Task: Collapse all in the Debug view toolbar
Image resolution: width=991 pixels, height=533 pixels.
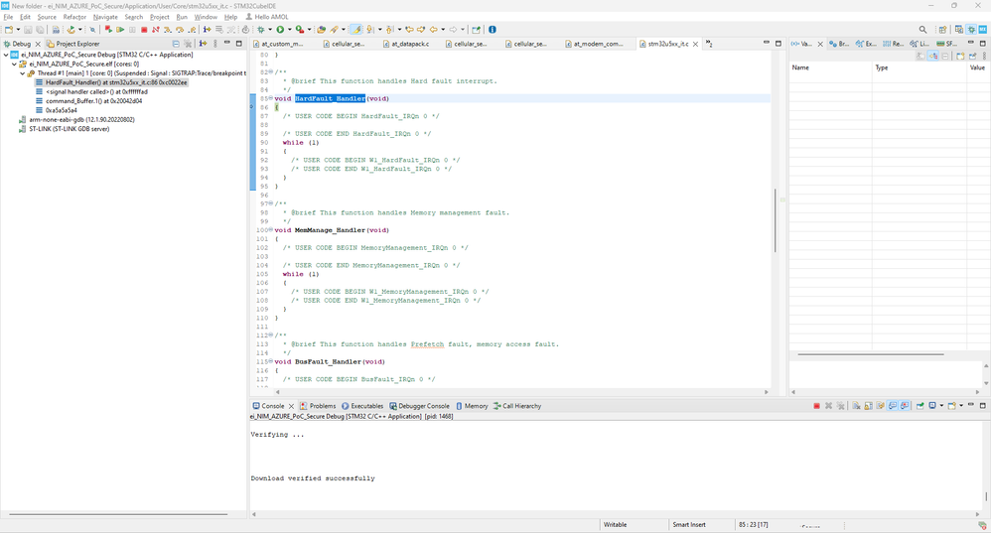Action: tap(176, 44)
